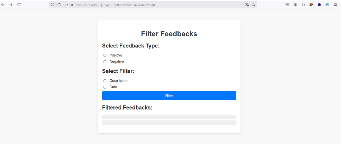Image resolution: width=342 pixels, height=145 pixels.
Task: Click the orange fox extension icon
Action: (x=311, y=5)
